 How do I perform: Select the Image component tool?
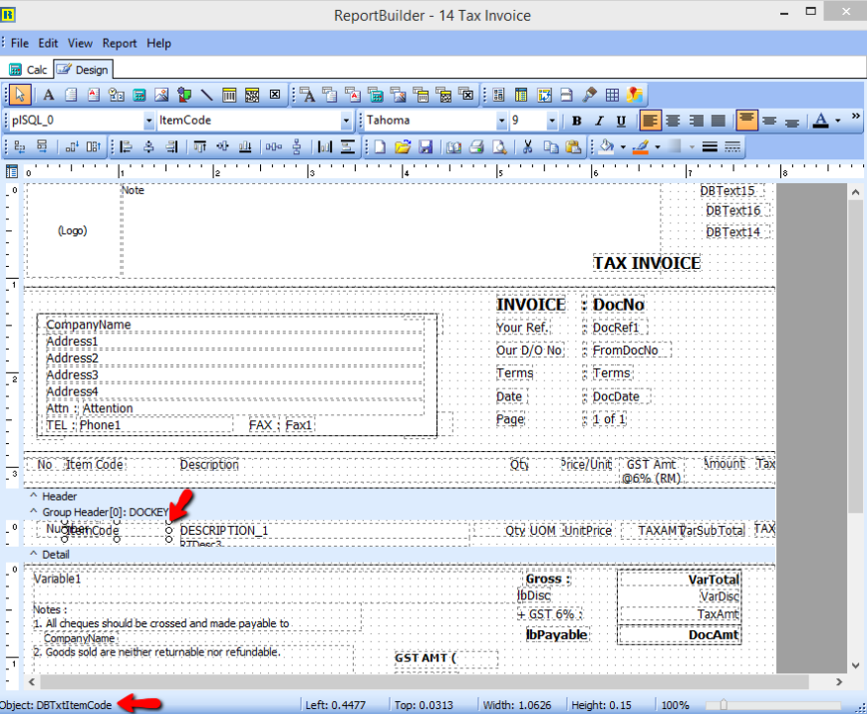coord(161,96)
